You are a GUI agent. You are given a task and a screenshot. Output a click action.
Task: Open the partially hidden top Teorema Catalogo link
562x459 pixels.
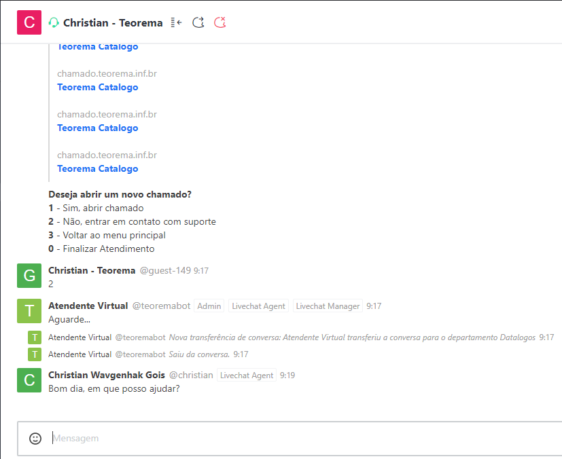(x=97, y=47)
